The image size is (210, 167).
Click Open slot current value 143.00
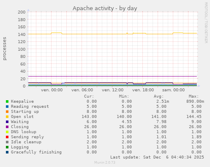click(x=89, y=117)
